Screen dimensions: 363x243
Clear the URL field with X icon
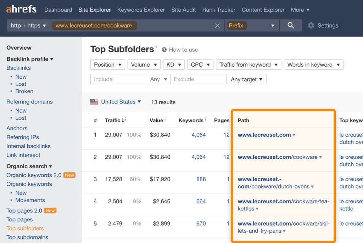click(217, 26)
